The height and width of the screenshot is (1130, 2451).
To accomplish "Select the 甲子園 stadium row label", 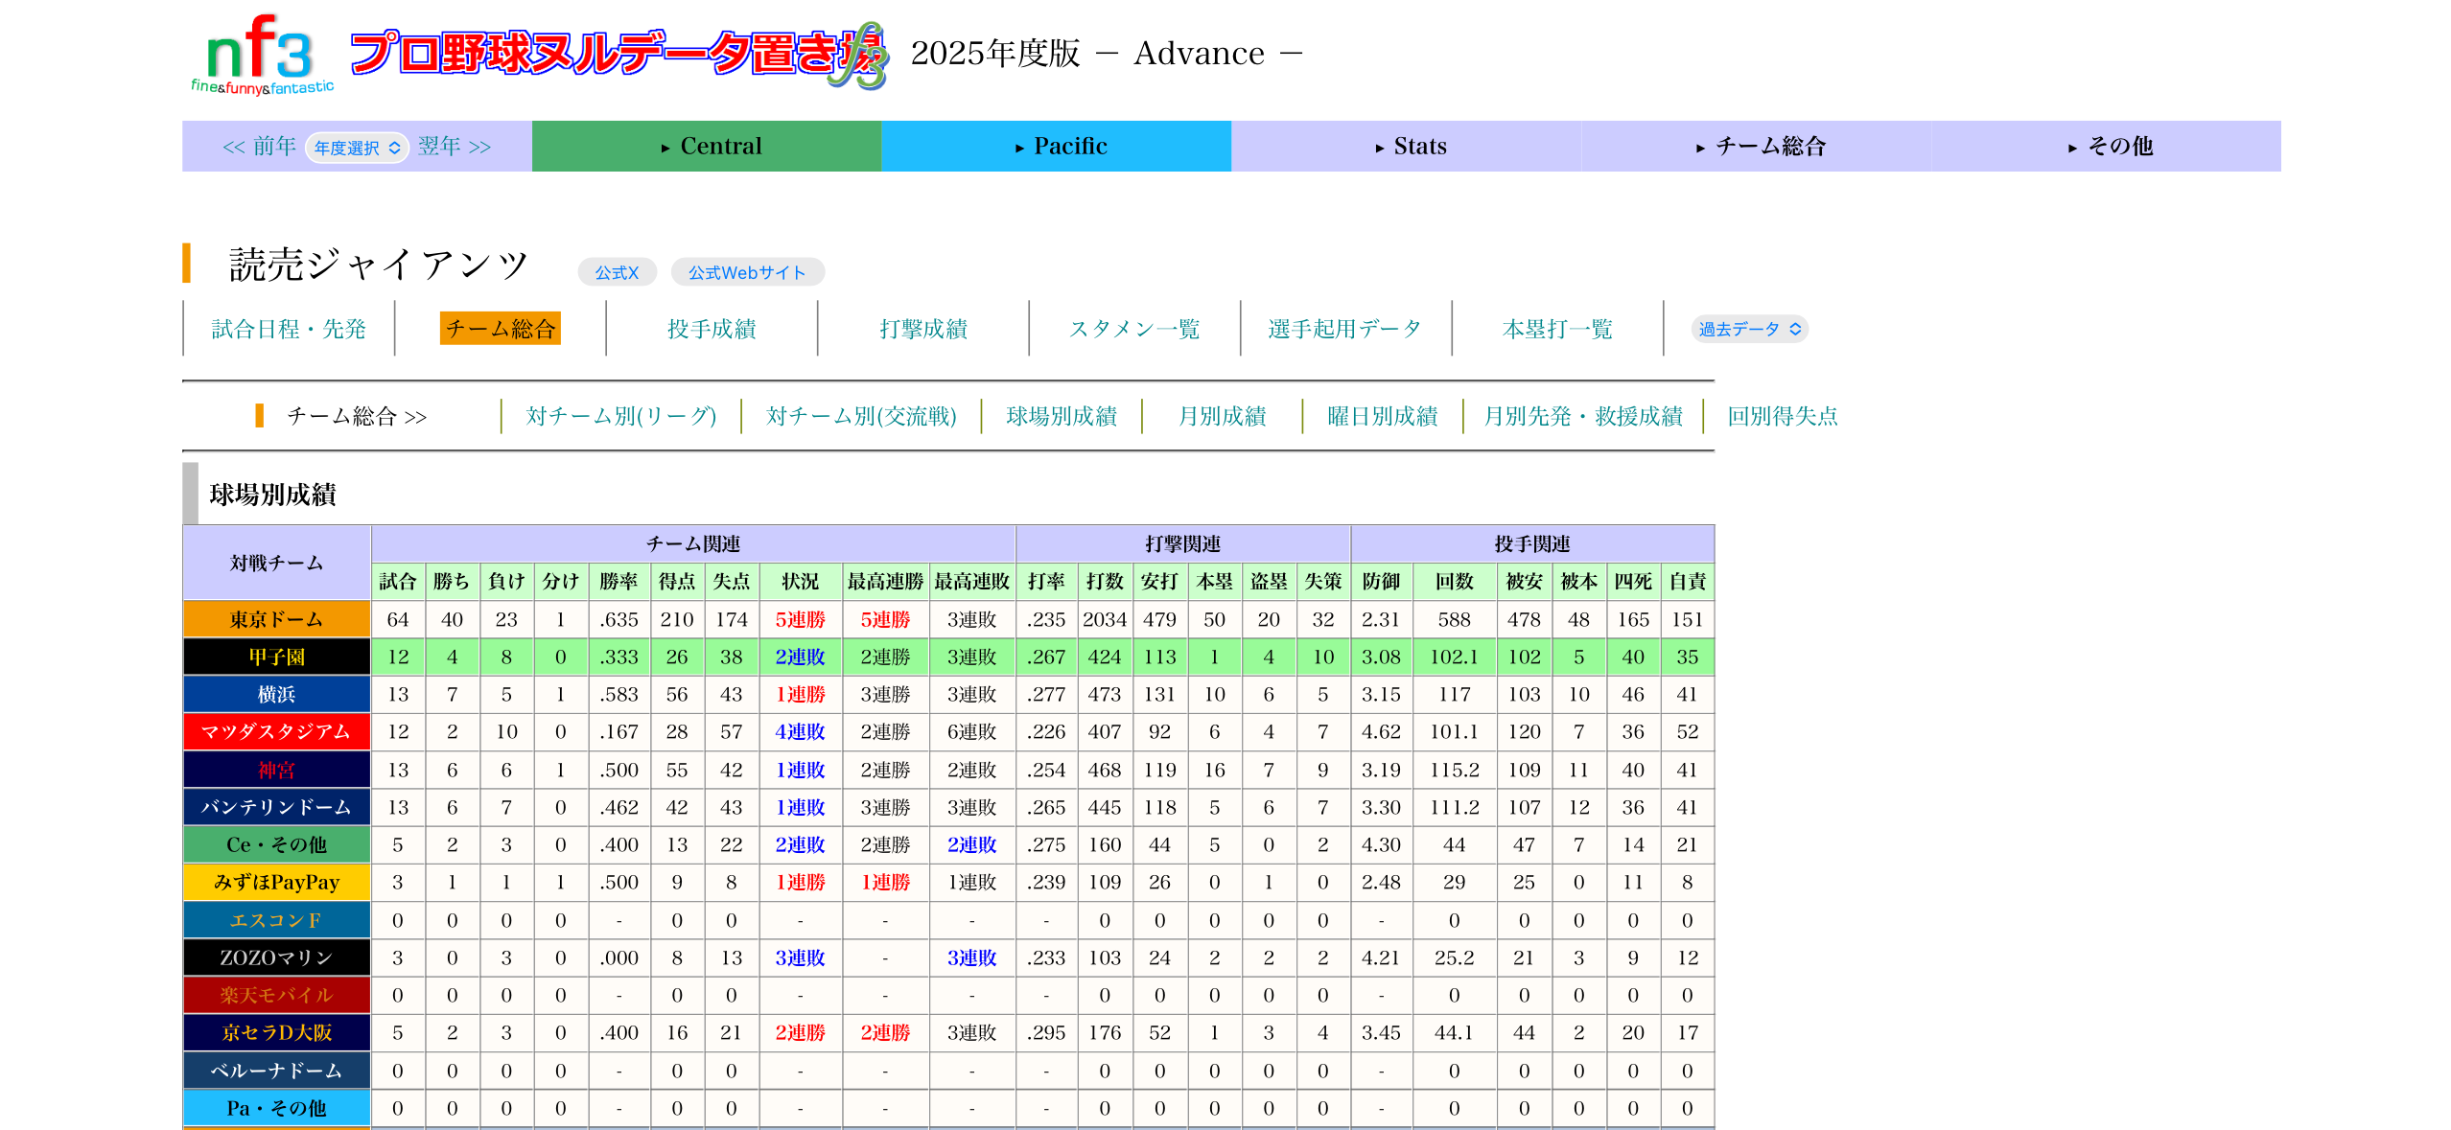I will [x=276, y=657].
